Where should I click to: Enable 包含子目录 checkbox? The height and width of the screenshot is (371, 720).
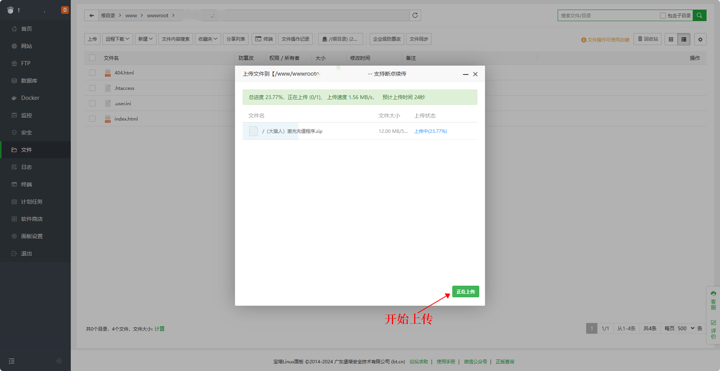click(663, 16)
